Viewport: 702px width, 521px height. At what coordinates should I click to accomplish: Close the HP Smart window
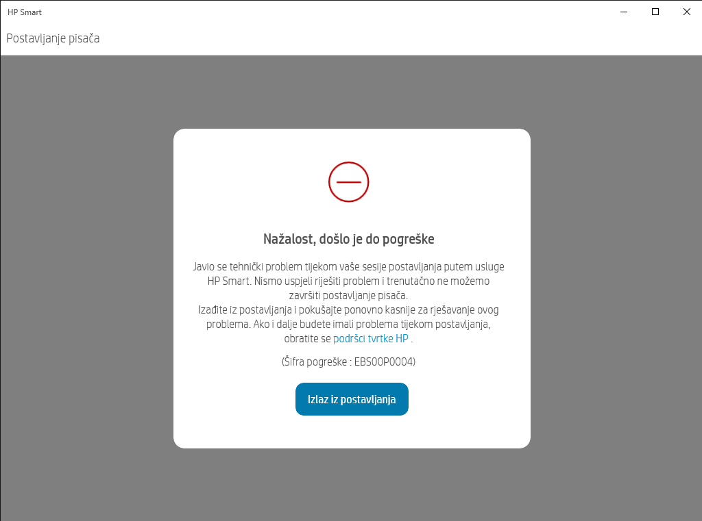click(686, 12)
